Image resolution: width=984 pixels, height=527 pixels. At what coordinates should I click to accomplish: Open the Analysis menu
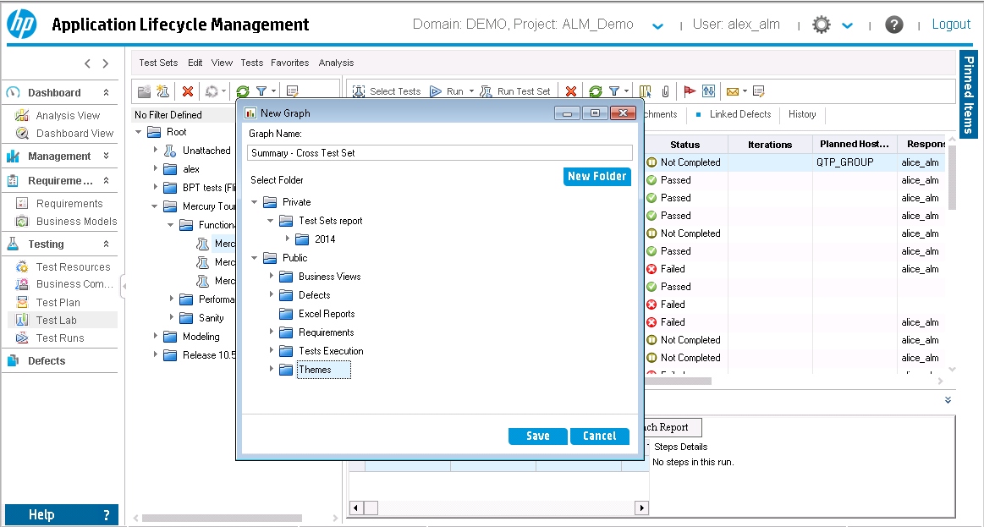pos(337,63)
